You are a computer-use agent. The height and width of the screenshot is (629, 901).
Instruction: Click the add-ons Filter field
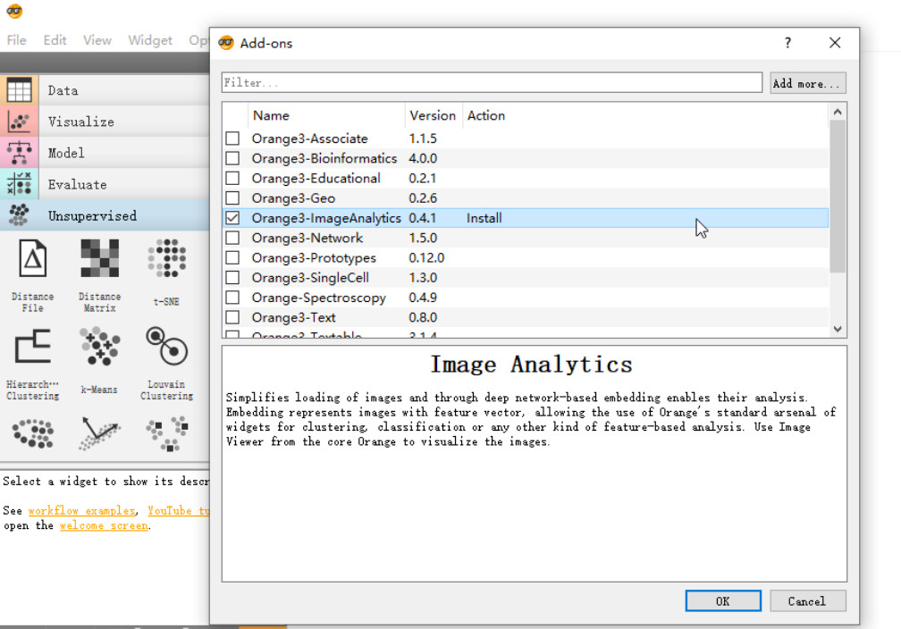pos(492,83)
